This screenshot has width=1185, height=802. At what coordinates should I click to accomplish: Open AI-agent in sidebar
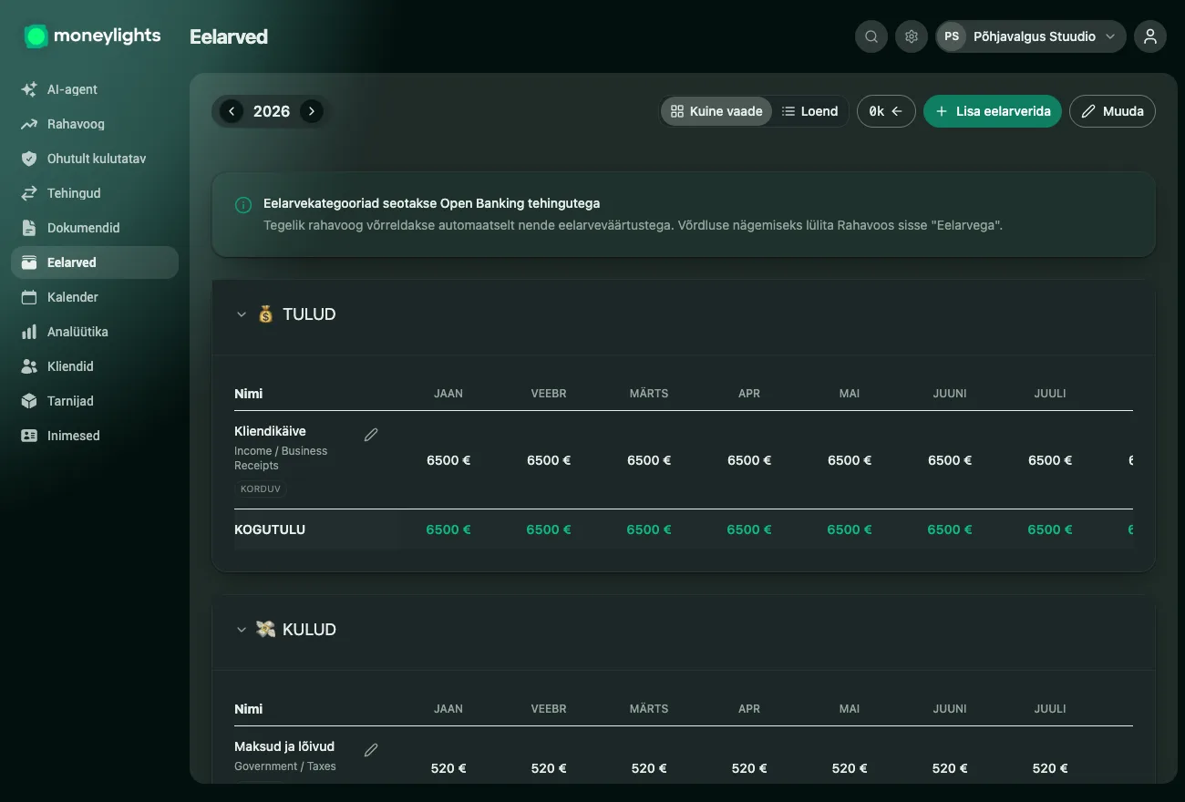coord(95,89)
